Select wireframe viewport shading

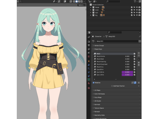click(x=74, y=1)
